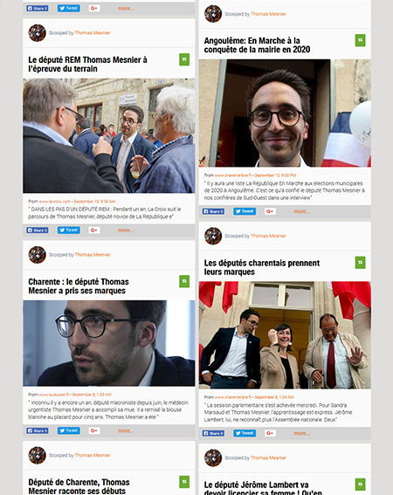Click avatar icon above Angoulême En Marche post

tap(213, 14)
